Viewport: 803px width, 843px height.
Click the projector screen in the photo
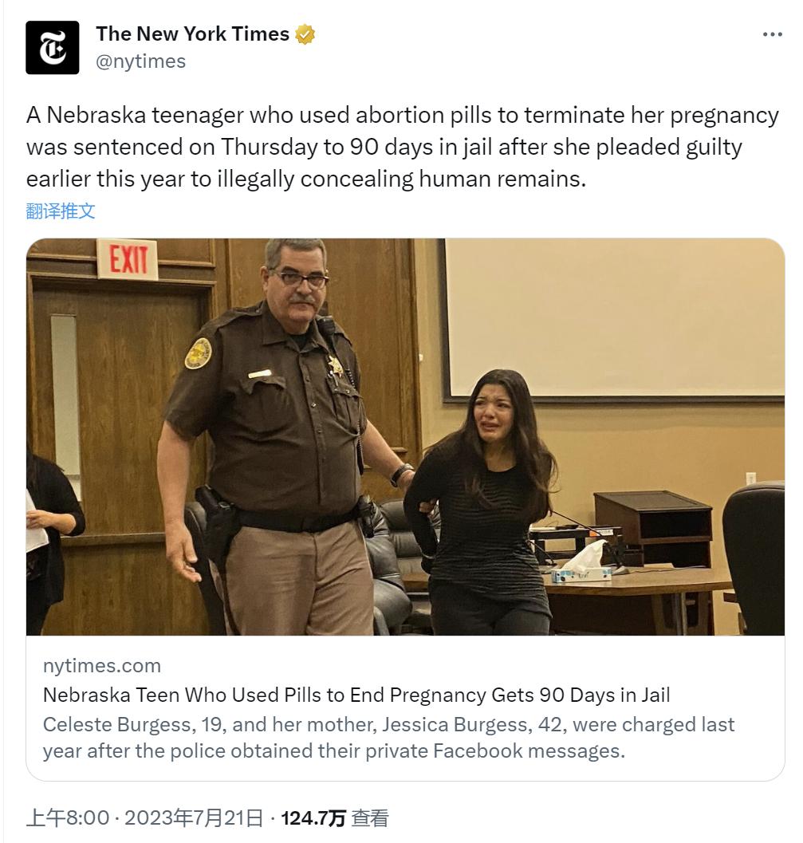(x=614, y=320)
